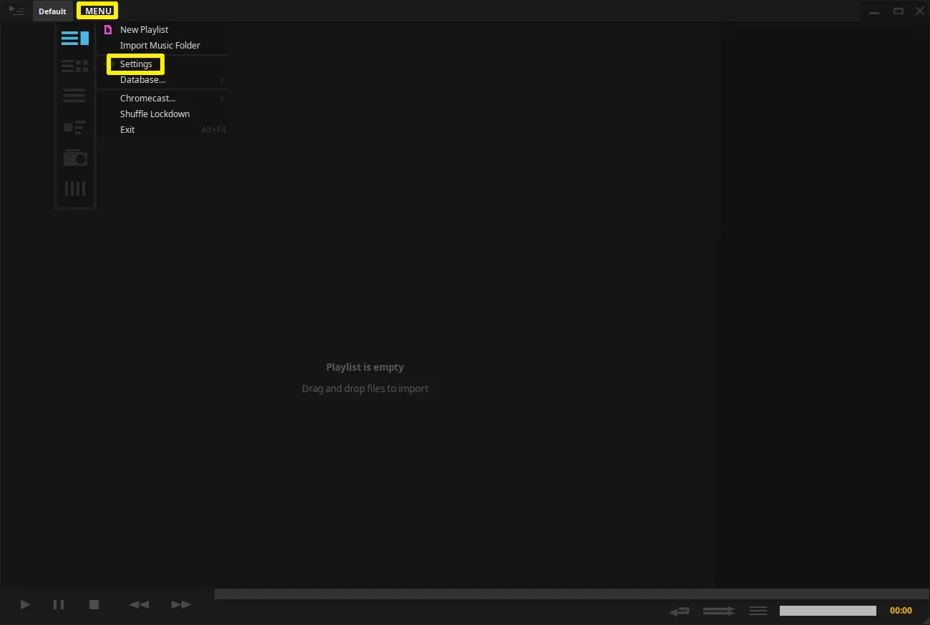
Task: Click the Stop button
Action: click(94, 605)
